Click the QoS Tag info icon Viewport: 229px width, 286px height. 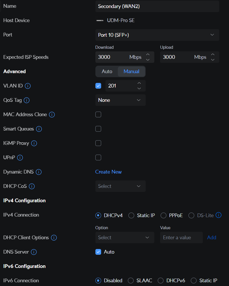pyautogui.click(x=26, y=100)
